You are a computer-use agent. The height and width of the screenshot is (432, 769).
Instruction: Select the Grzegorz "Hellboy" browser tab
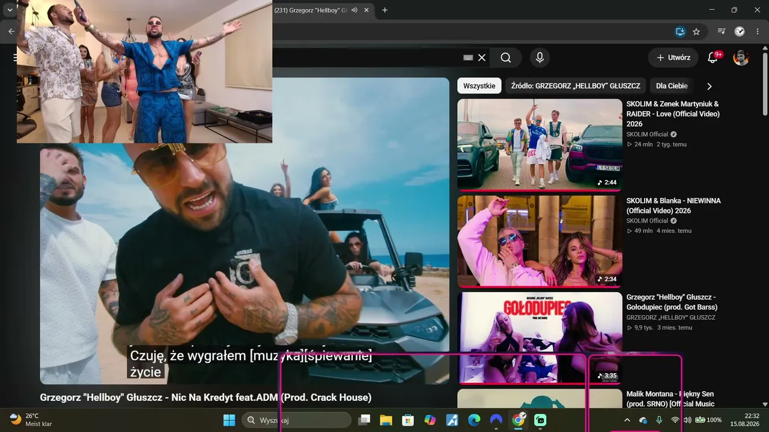pyautogui.click(x=312, y=10)
